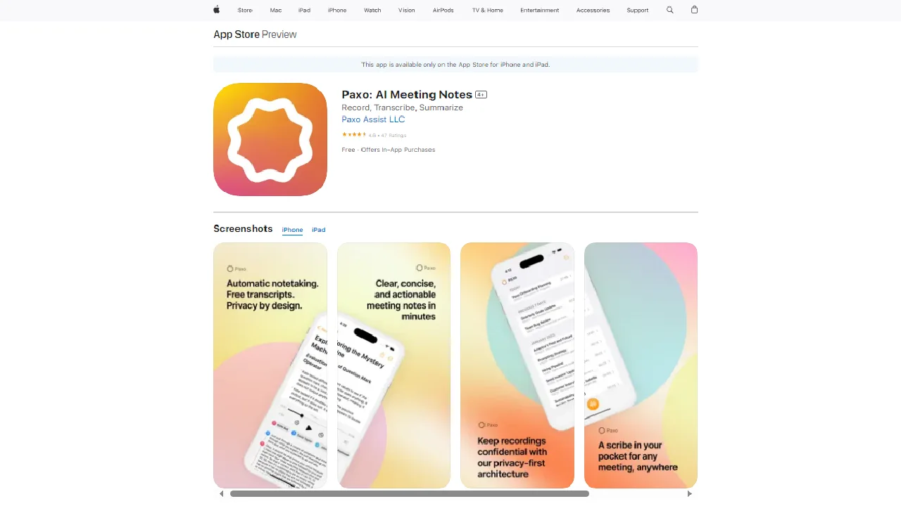901x506 pixels.
Task: Select the iPhone screenshots tab
Action: pos(292,230)
